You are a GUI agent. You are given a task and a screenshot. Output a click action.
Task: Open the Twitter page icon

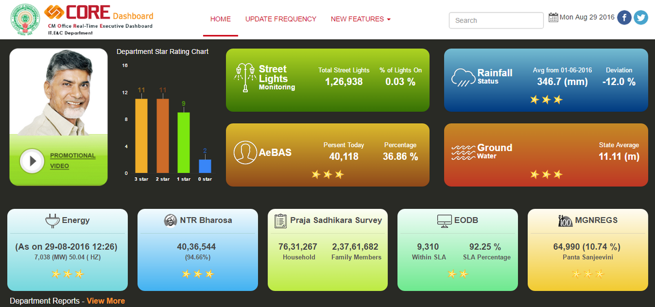tap(641, 17)
